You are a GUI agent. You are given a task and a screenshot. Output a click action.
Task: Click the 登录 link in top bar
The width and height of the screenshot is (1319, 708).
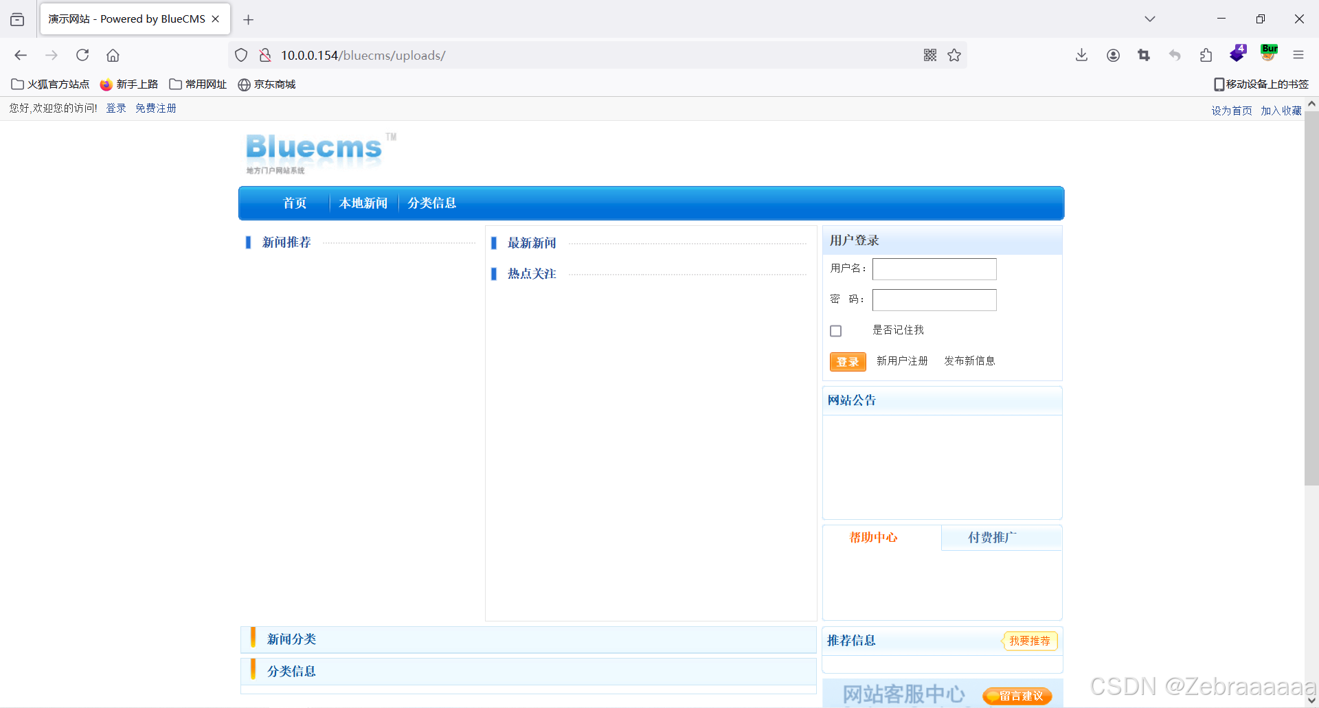click(x=116, y=108)
